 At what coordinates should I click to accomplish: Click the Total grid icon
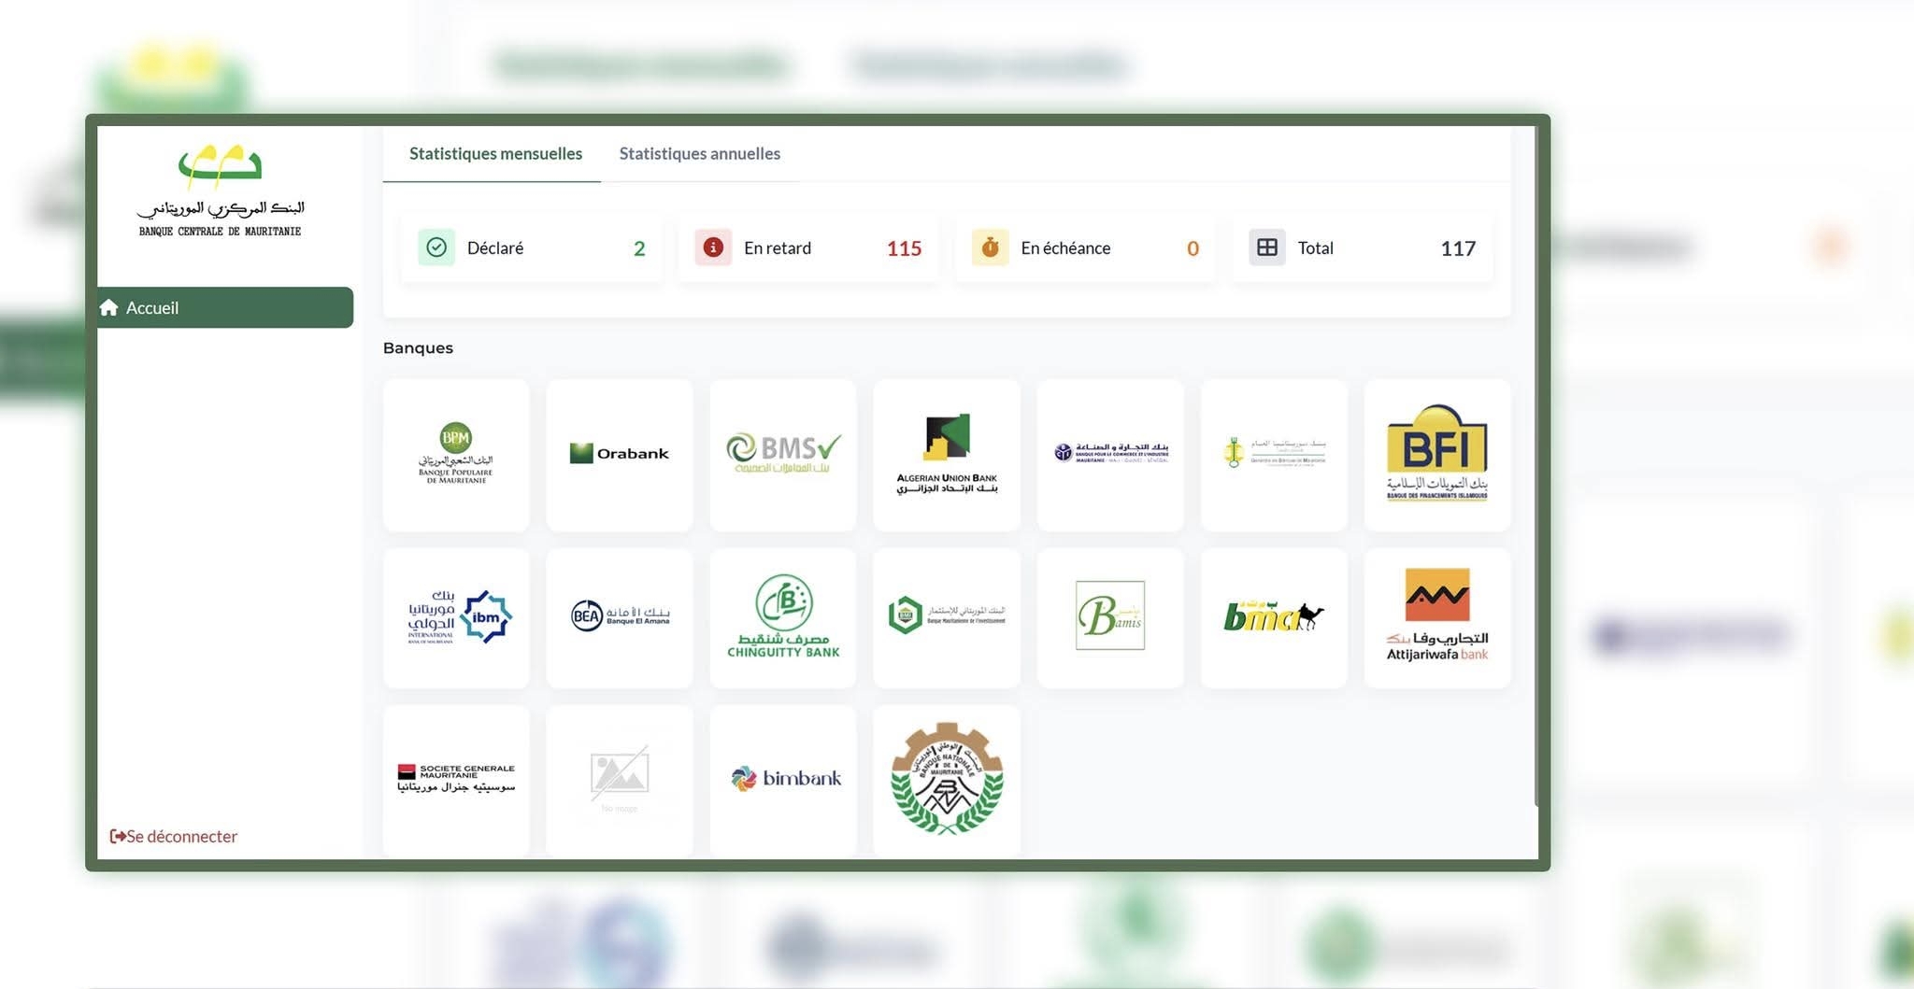1266,247
